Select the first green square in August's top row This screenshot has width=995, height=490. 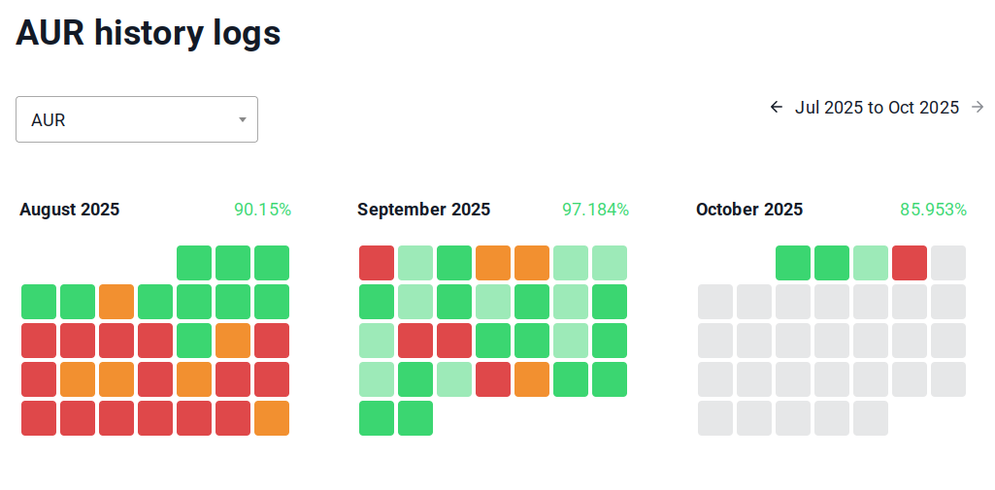pos(194,263)
